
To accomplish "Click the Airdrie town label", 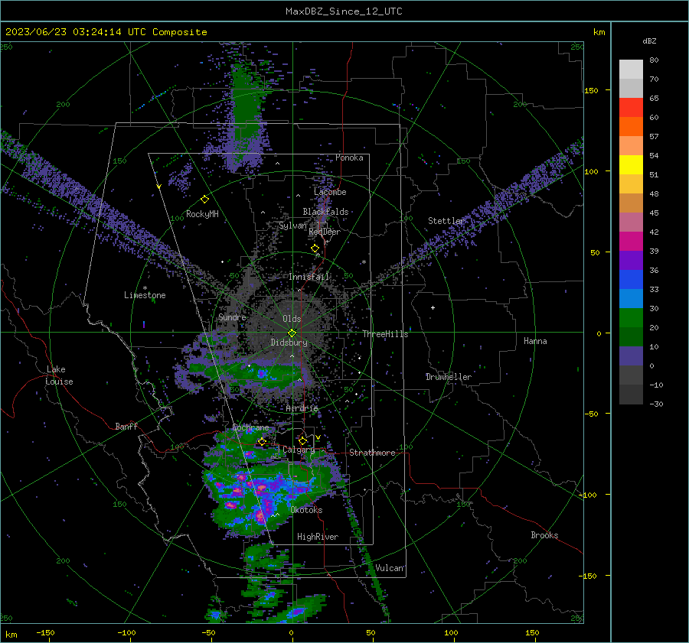I will 302,408.
